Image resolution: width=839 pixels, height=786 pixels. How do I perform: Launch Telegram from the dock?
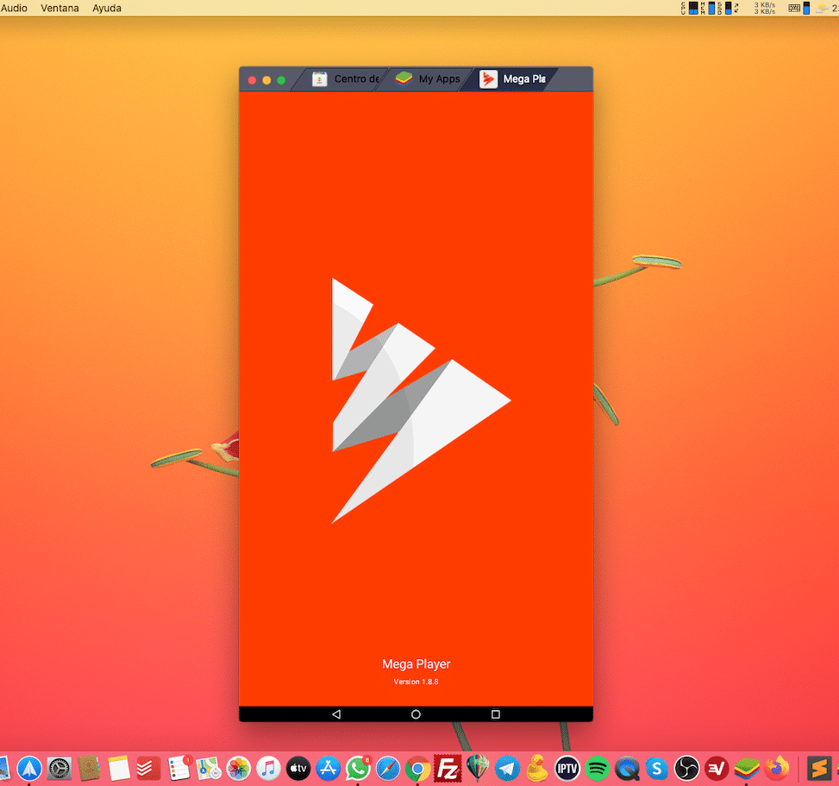507,767
